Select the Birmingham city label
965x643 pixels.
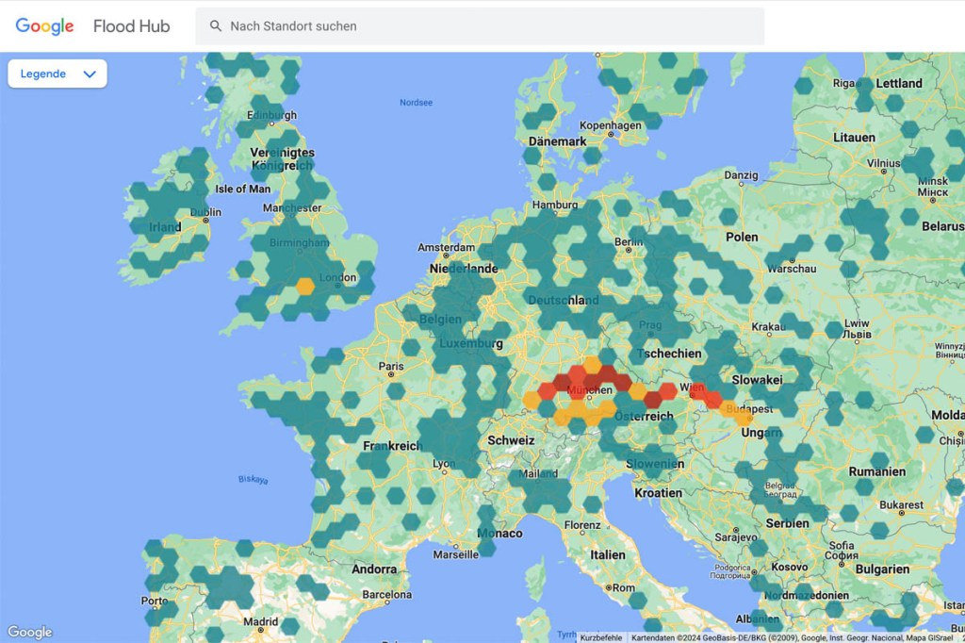tap(299, 242)
